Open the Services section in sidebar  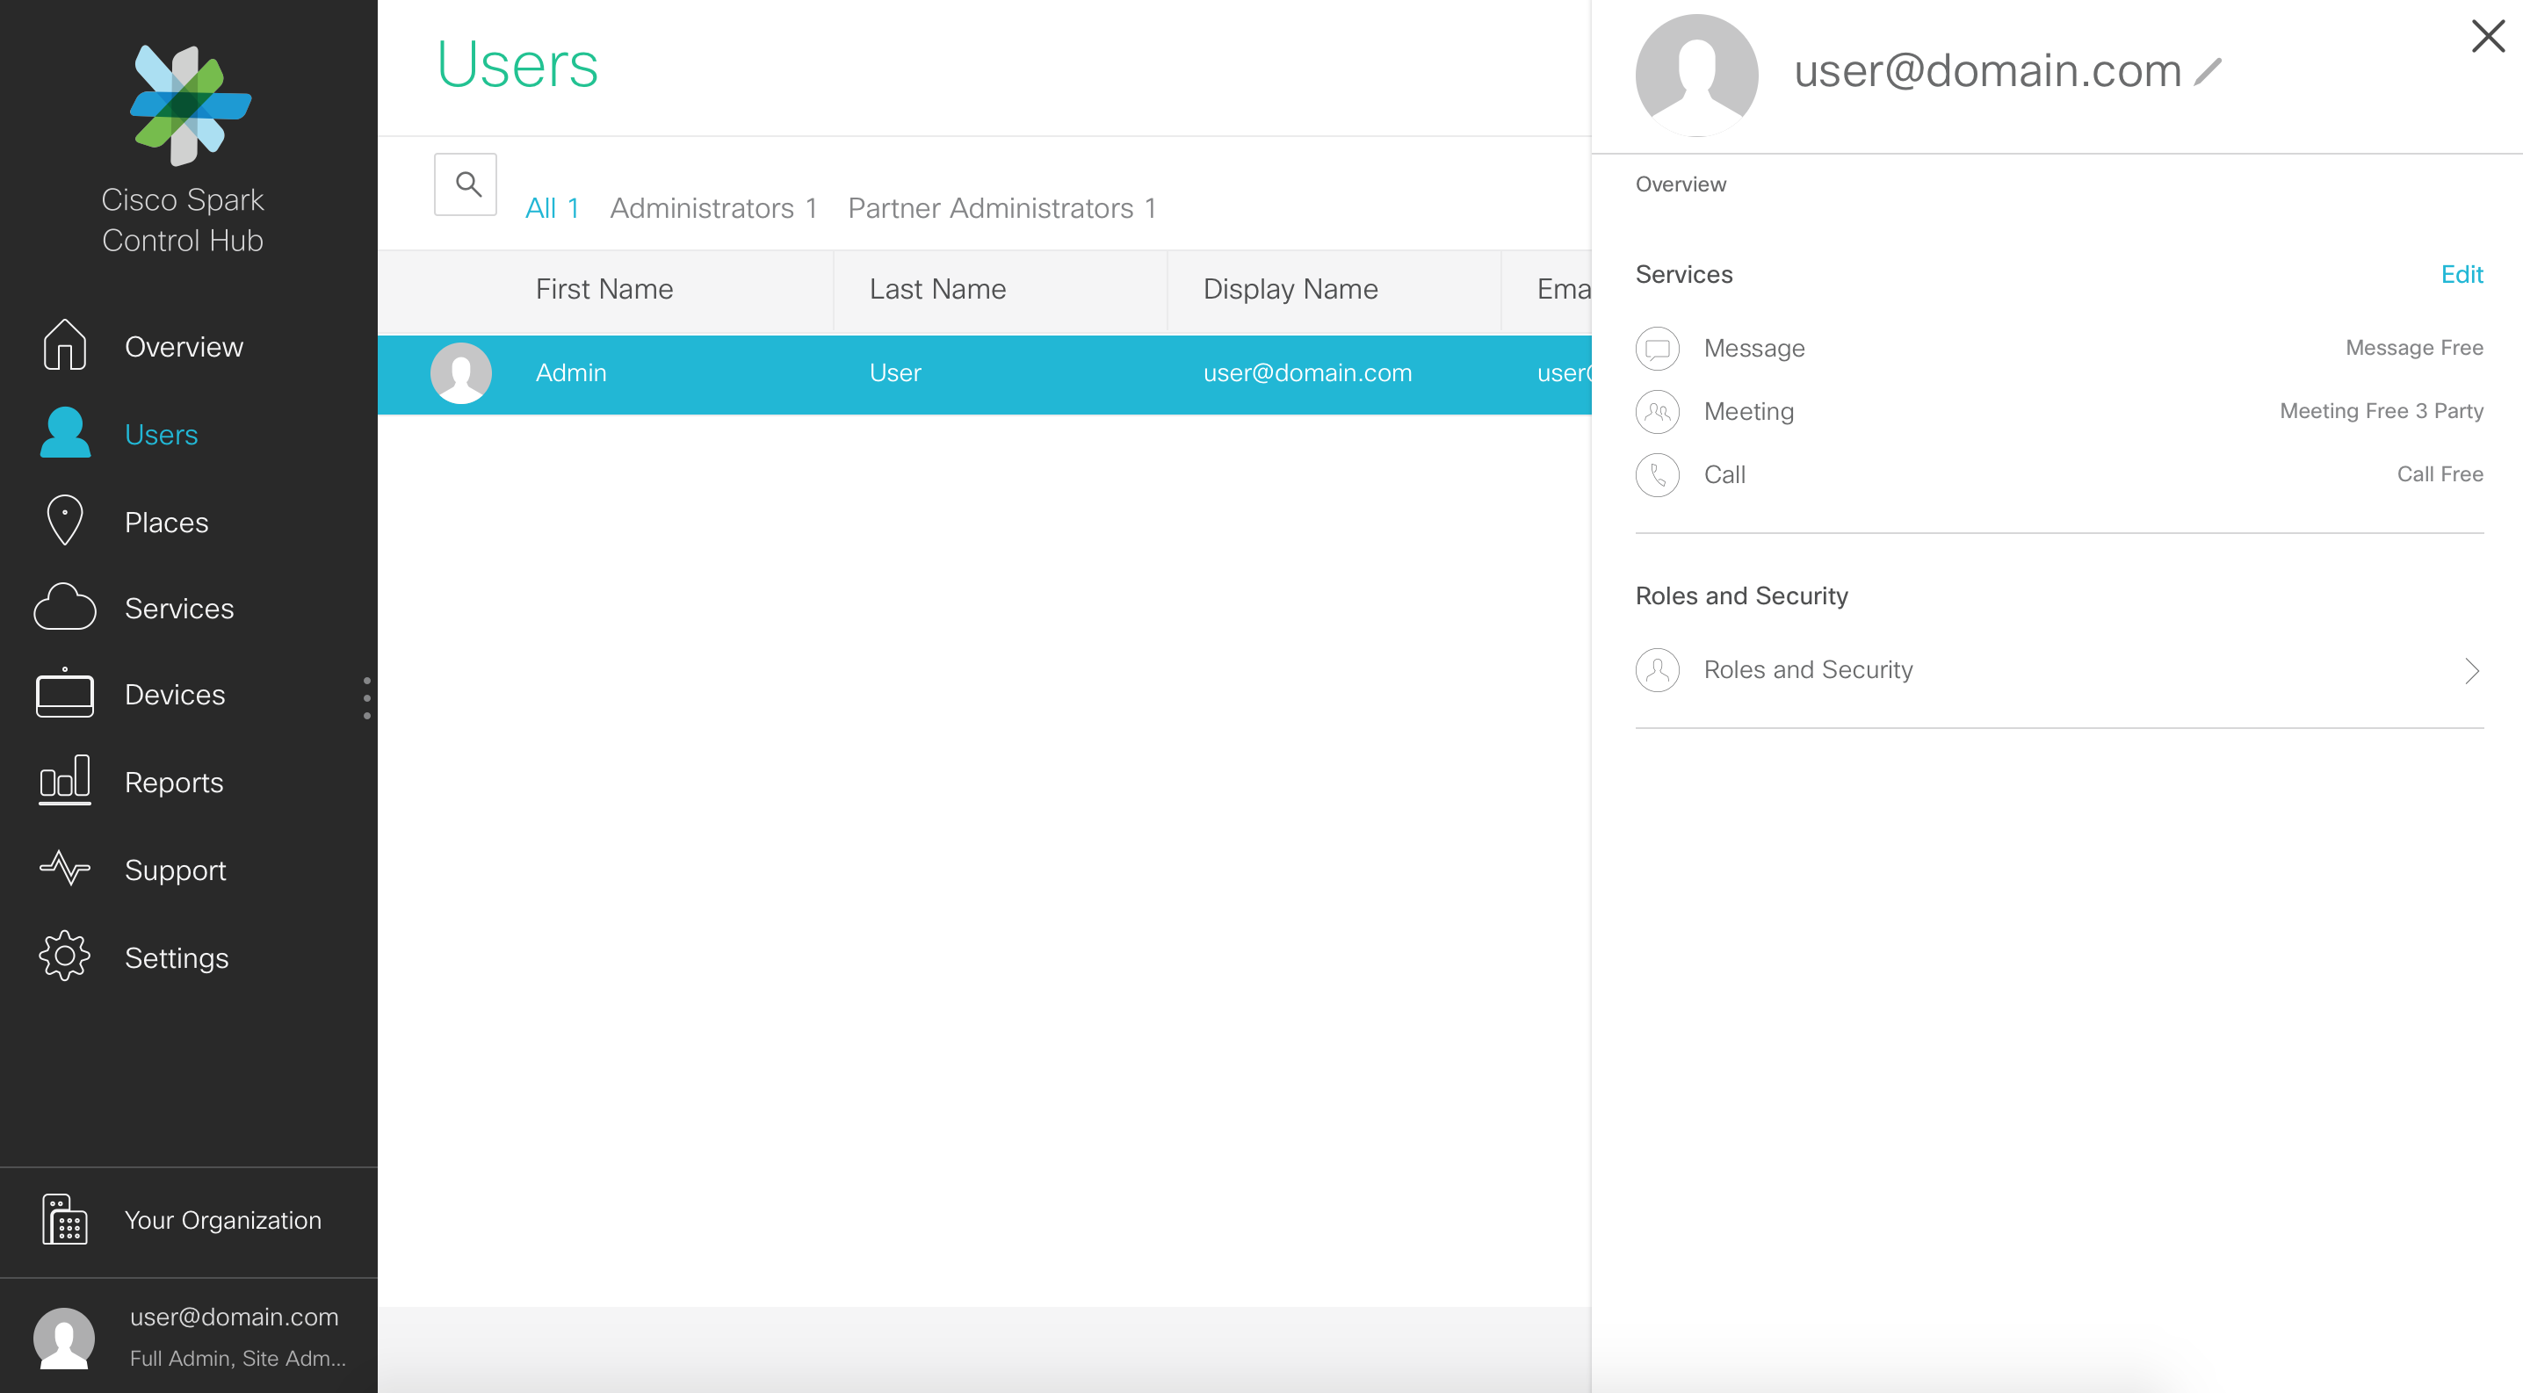click(178, 607)
